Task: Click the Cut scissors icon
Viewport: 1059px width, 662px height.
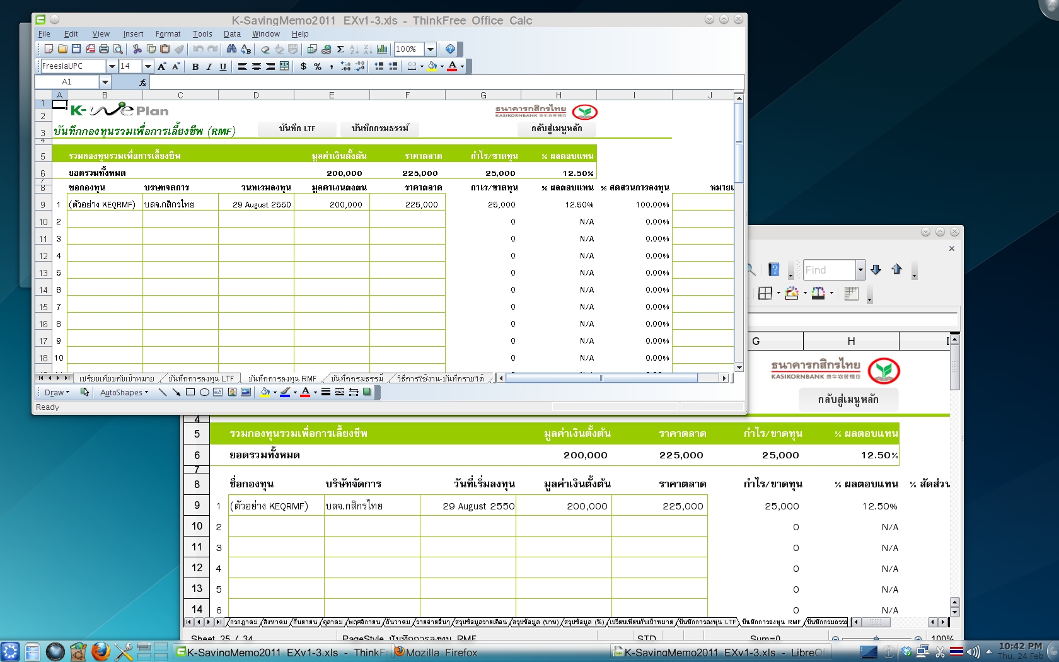Action: pos(137,49)
